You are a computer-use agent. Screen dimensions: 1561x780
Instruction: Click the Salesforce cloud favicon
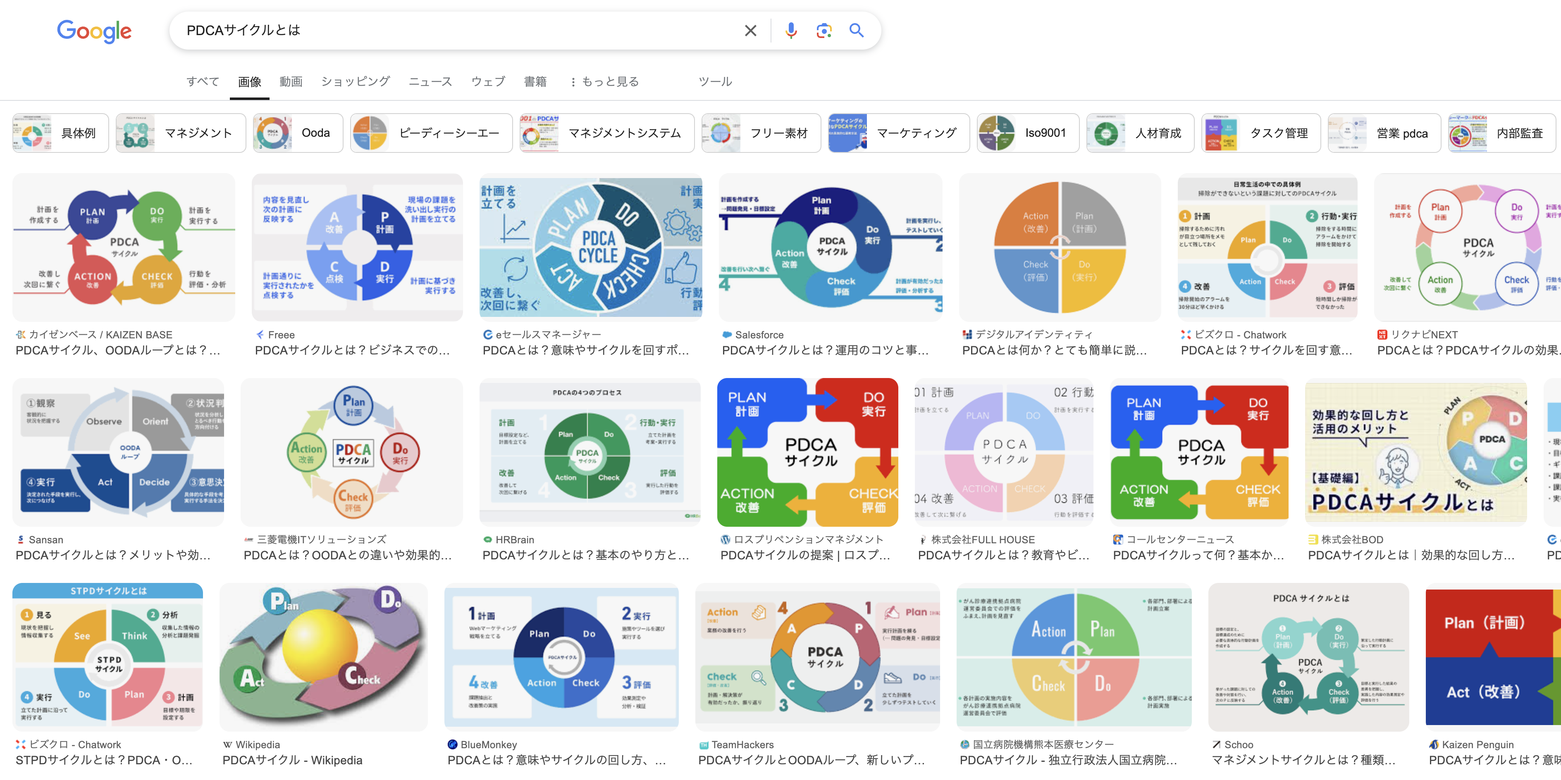point(727,334)
